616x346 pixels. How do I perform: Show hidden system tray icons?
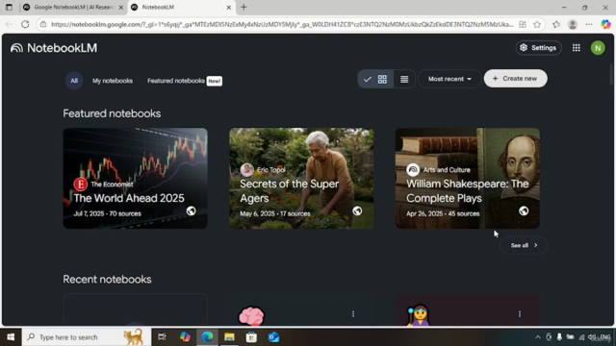537,337
